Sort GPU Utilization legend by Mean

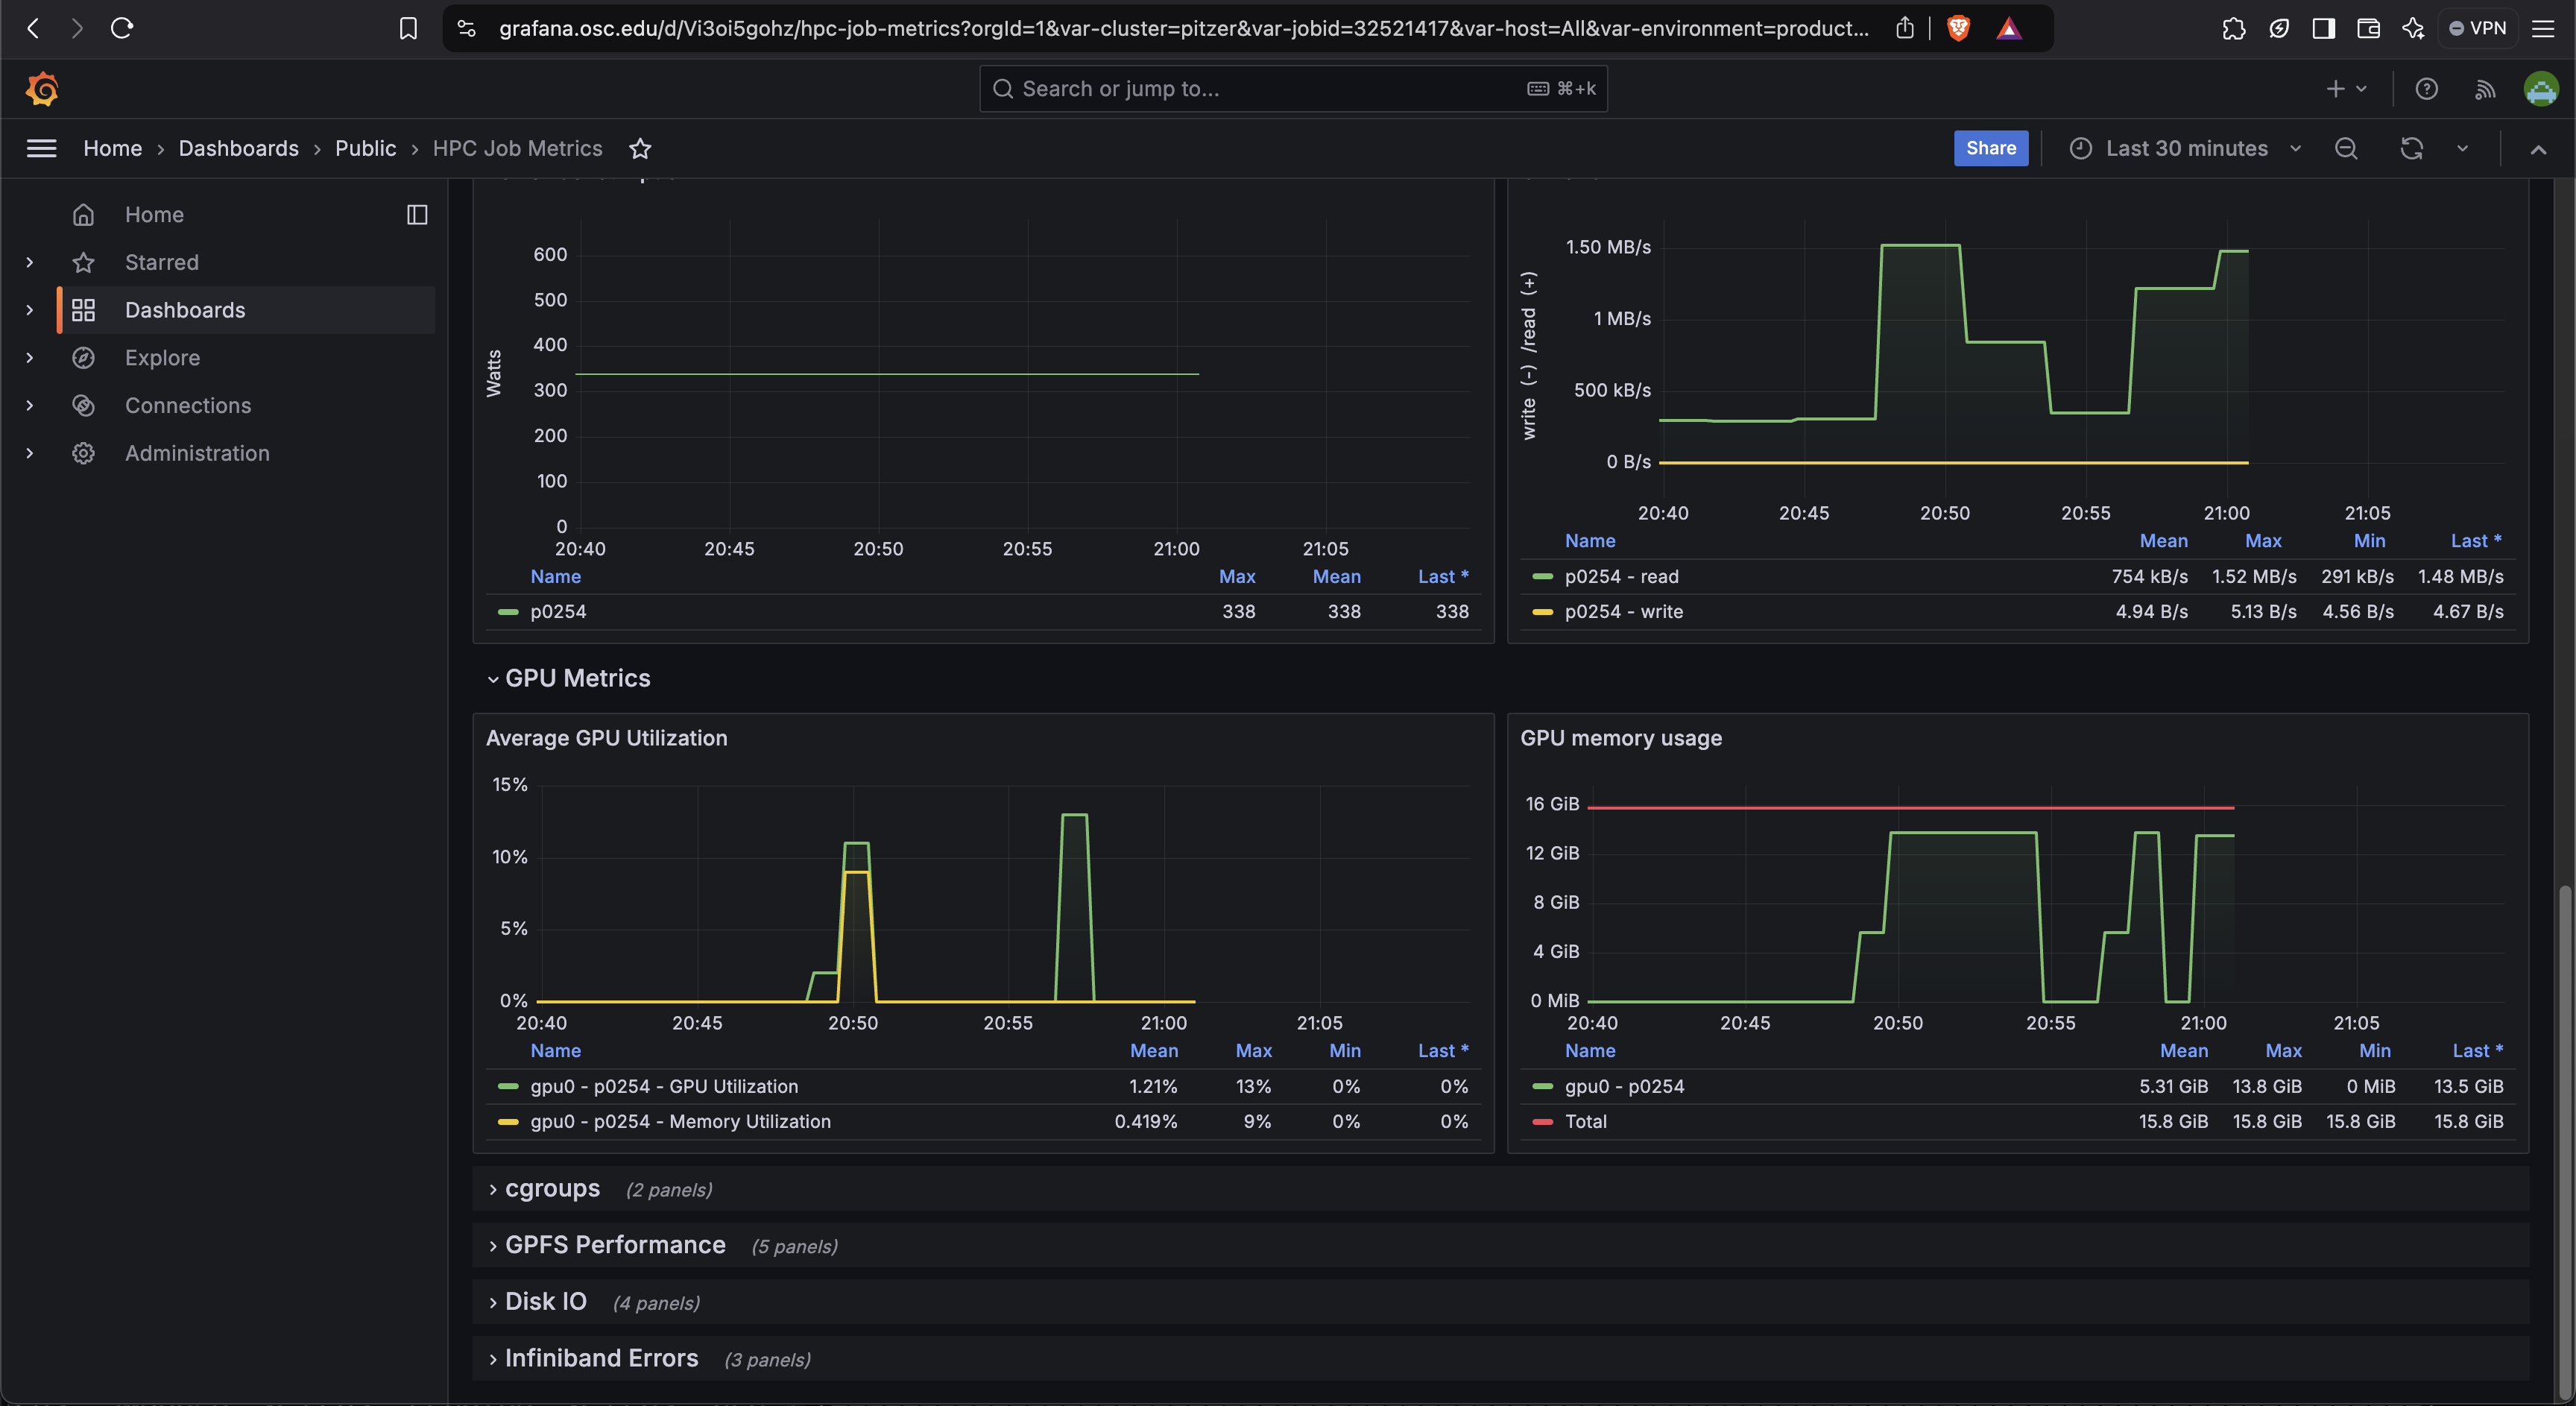click(1153, 1050)
